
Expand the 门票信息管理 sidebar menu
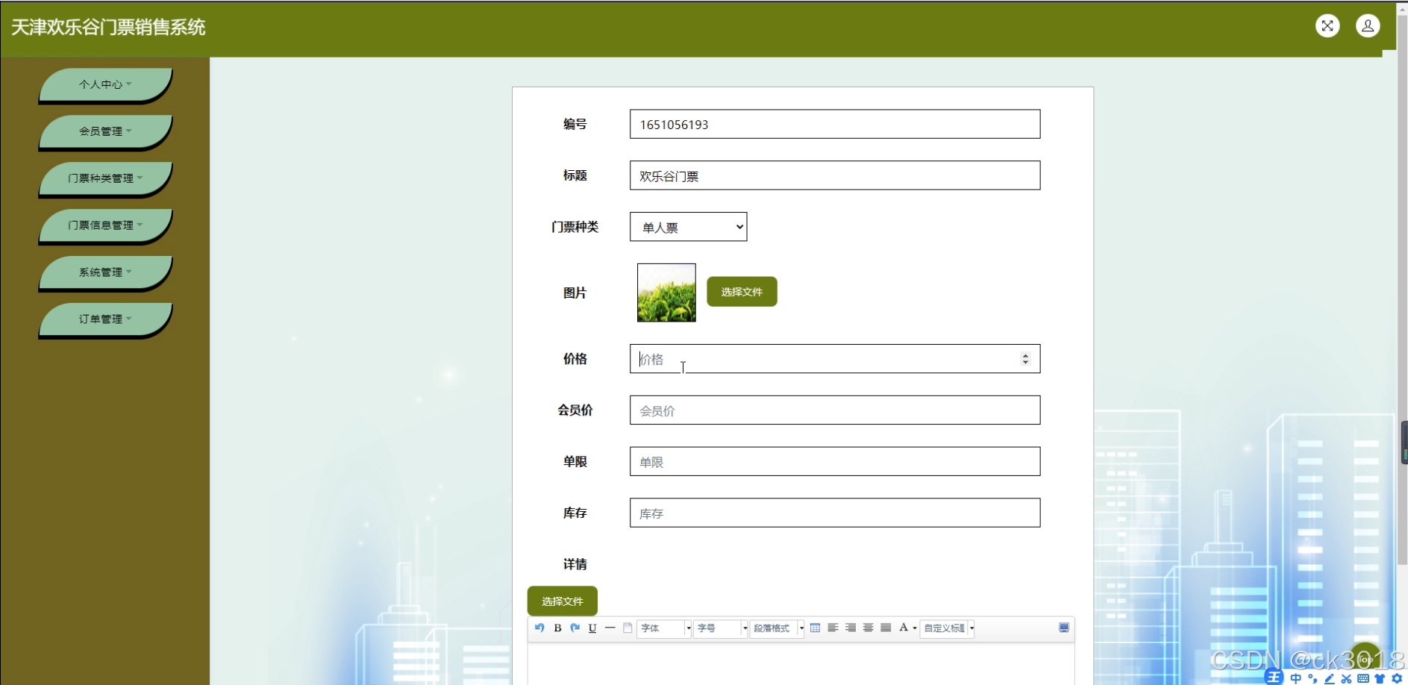[x=105, y=225]
